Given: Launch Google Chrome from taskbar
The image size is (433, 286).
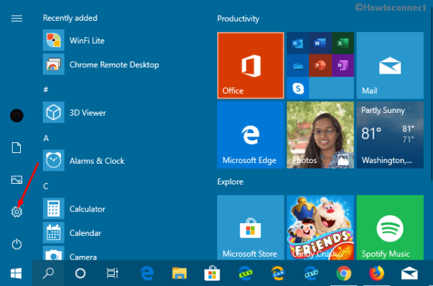Looking at the screenshot, I should pos(343,273).
